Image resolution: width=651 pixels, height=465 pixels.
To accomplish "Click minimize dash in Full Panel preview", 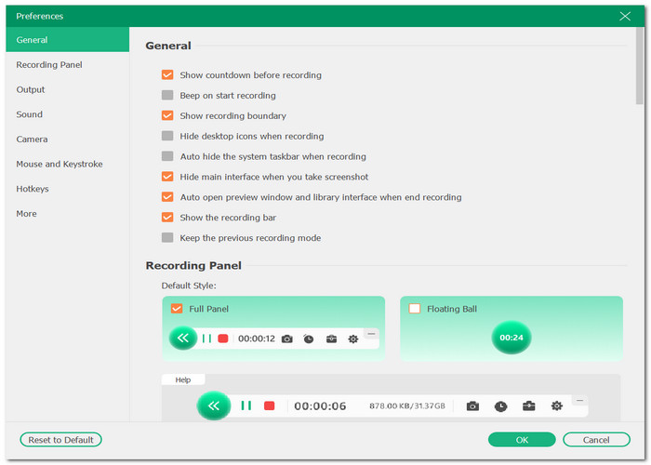I will 371,333.
